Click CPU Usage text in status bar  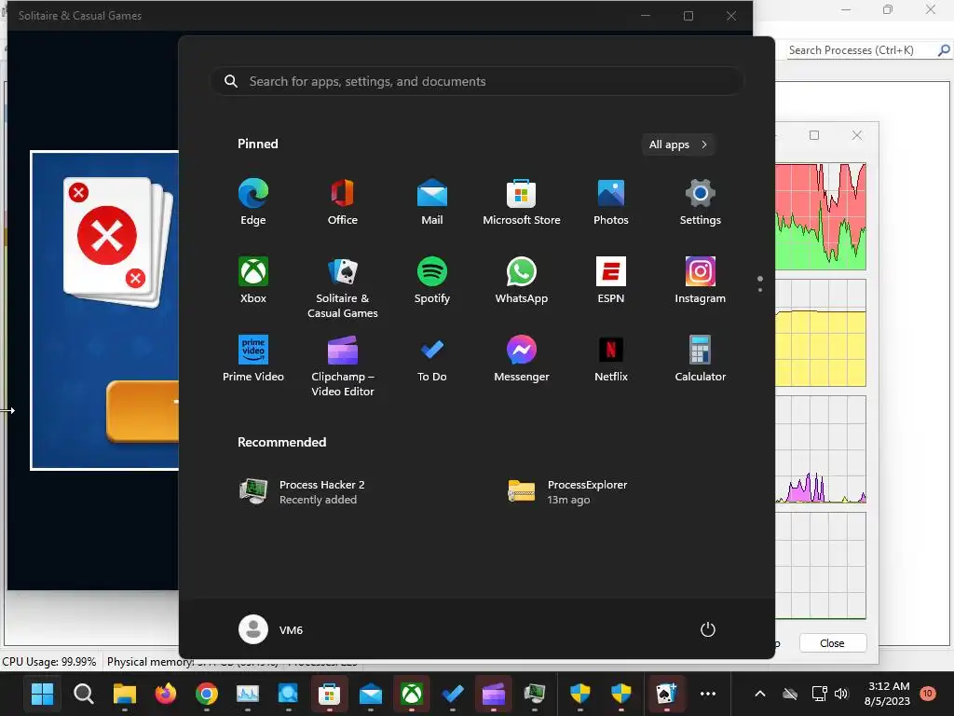(x=49, y=662)
